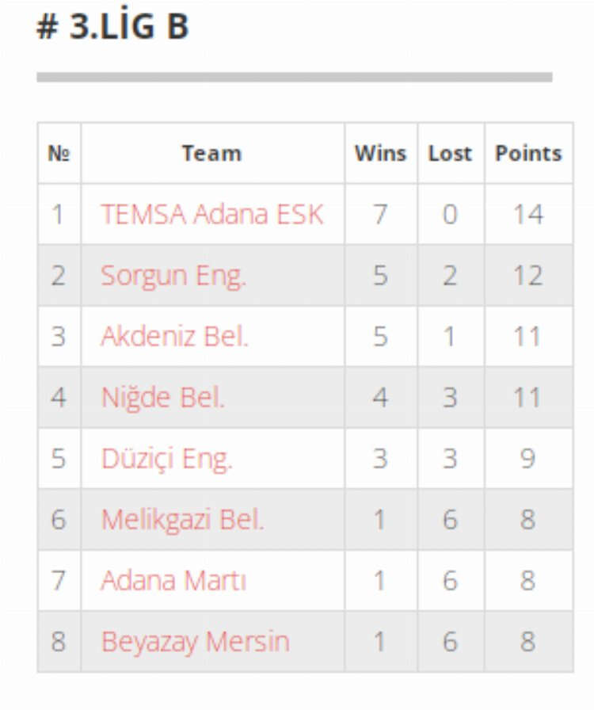Go to the Düziçi Eng. team link

click(x=166, y=459)
